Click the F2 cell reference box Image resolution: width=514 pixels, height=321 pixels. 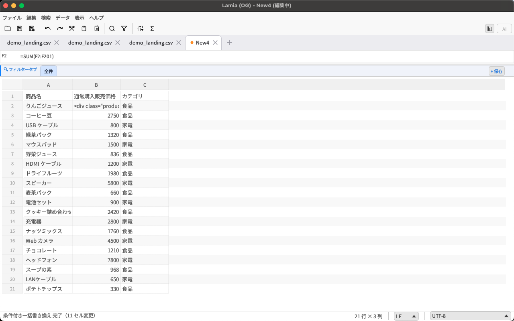[x=6, y=56]
